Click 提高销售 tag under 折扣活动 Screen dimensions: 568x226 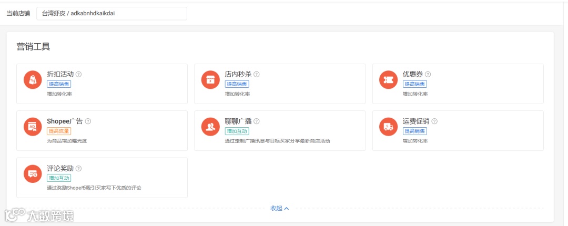(59, 84)
